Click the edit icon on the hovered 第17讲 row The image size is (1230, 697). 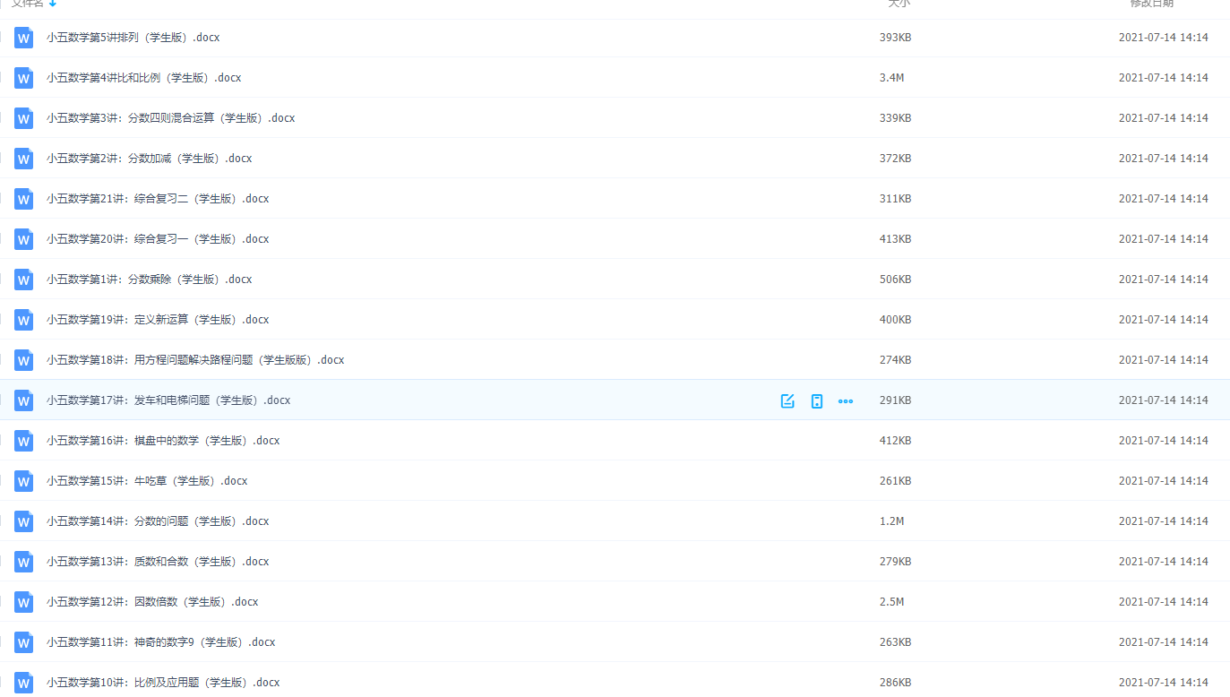tap(787, 400)
